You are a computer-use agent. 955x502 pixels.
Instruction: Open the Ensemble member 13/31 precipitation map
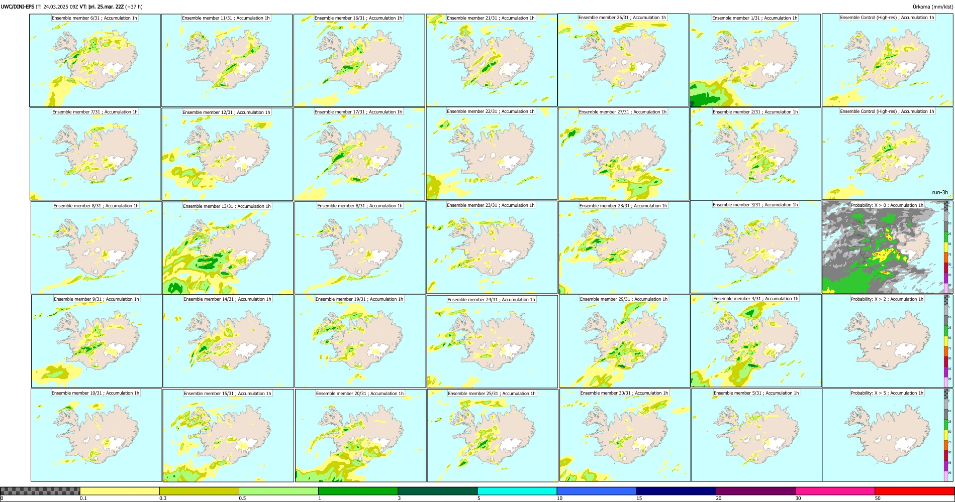(228, 247)
